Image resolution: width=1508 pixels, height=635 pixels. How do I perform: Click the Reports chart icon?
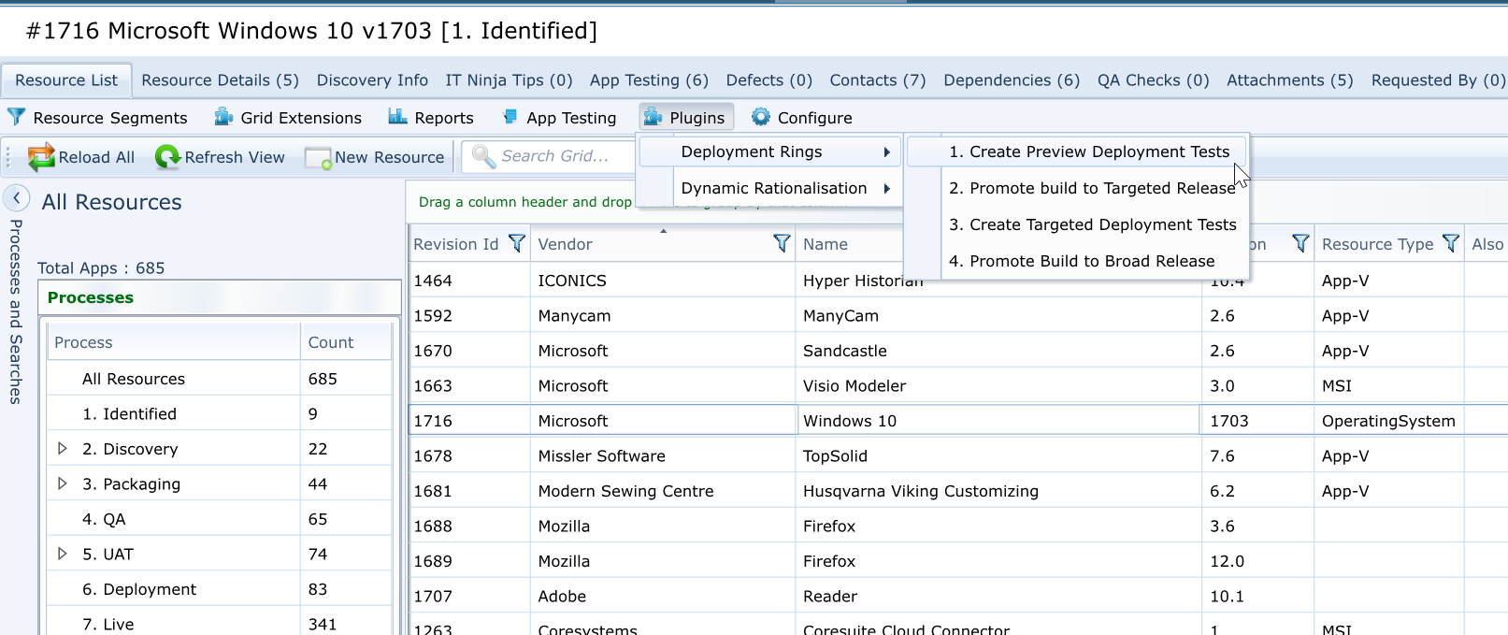pyautogui.click(x=397, y=117)
